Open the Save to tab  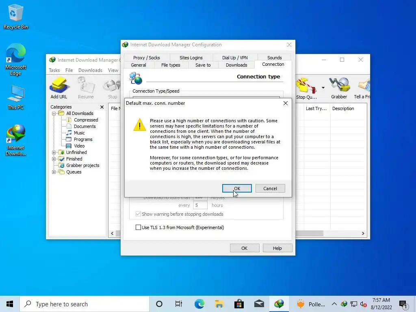point(203,65)
